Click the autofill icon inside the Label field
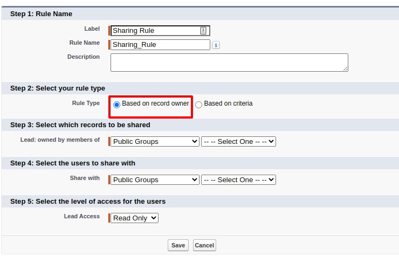This screenshot has height=263, width=399. 203,31
